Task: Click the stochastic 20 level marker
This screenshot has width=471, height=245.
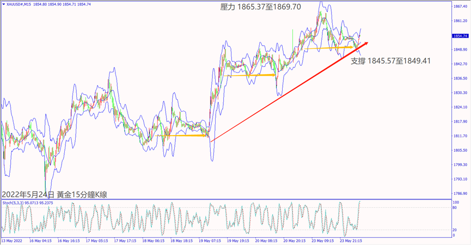Action: 455,229
